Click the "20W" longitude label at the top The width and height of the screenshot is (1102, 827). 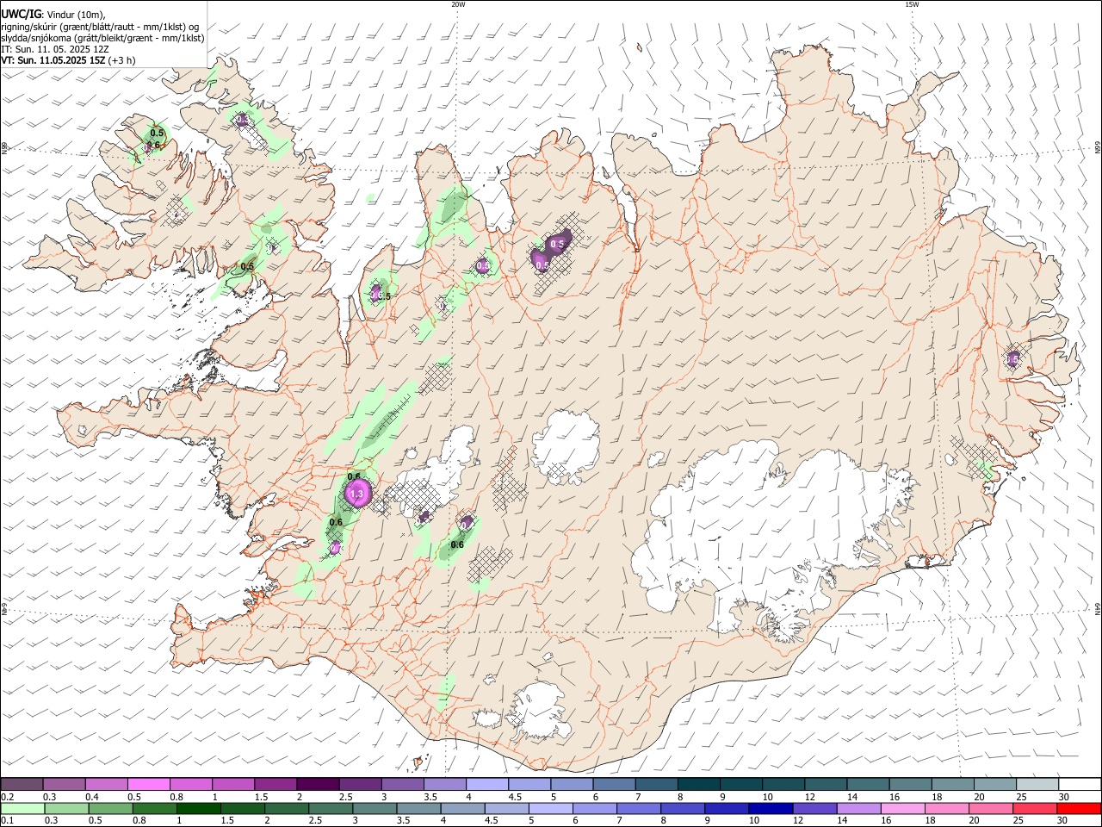click(x=458, y=4)
